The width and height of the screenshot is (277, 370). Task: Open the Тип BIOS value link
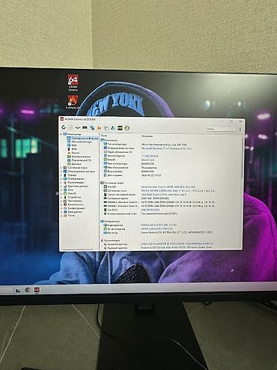point(150,210)
